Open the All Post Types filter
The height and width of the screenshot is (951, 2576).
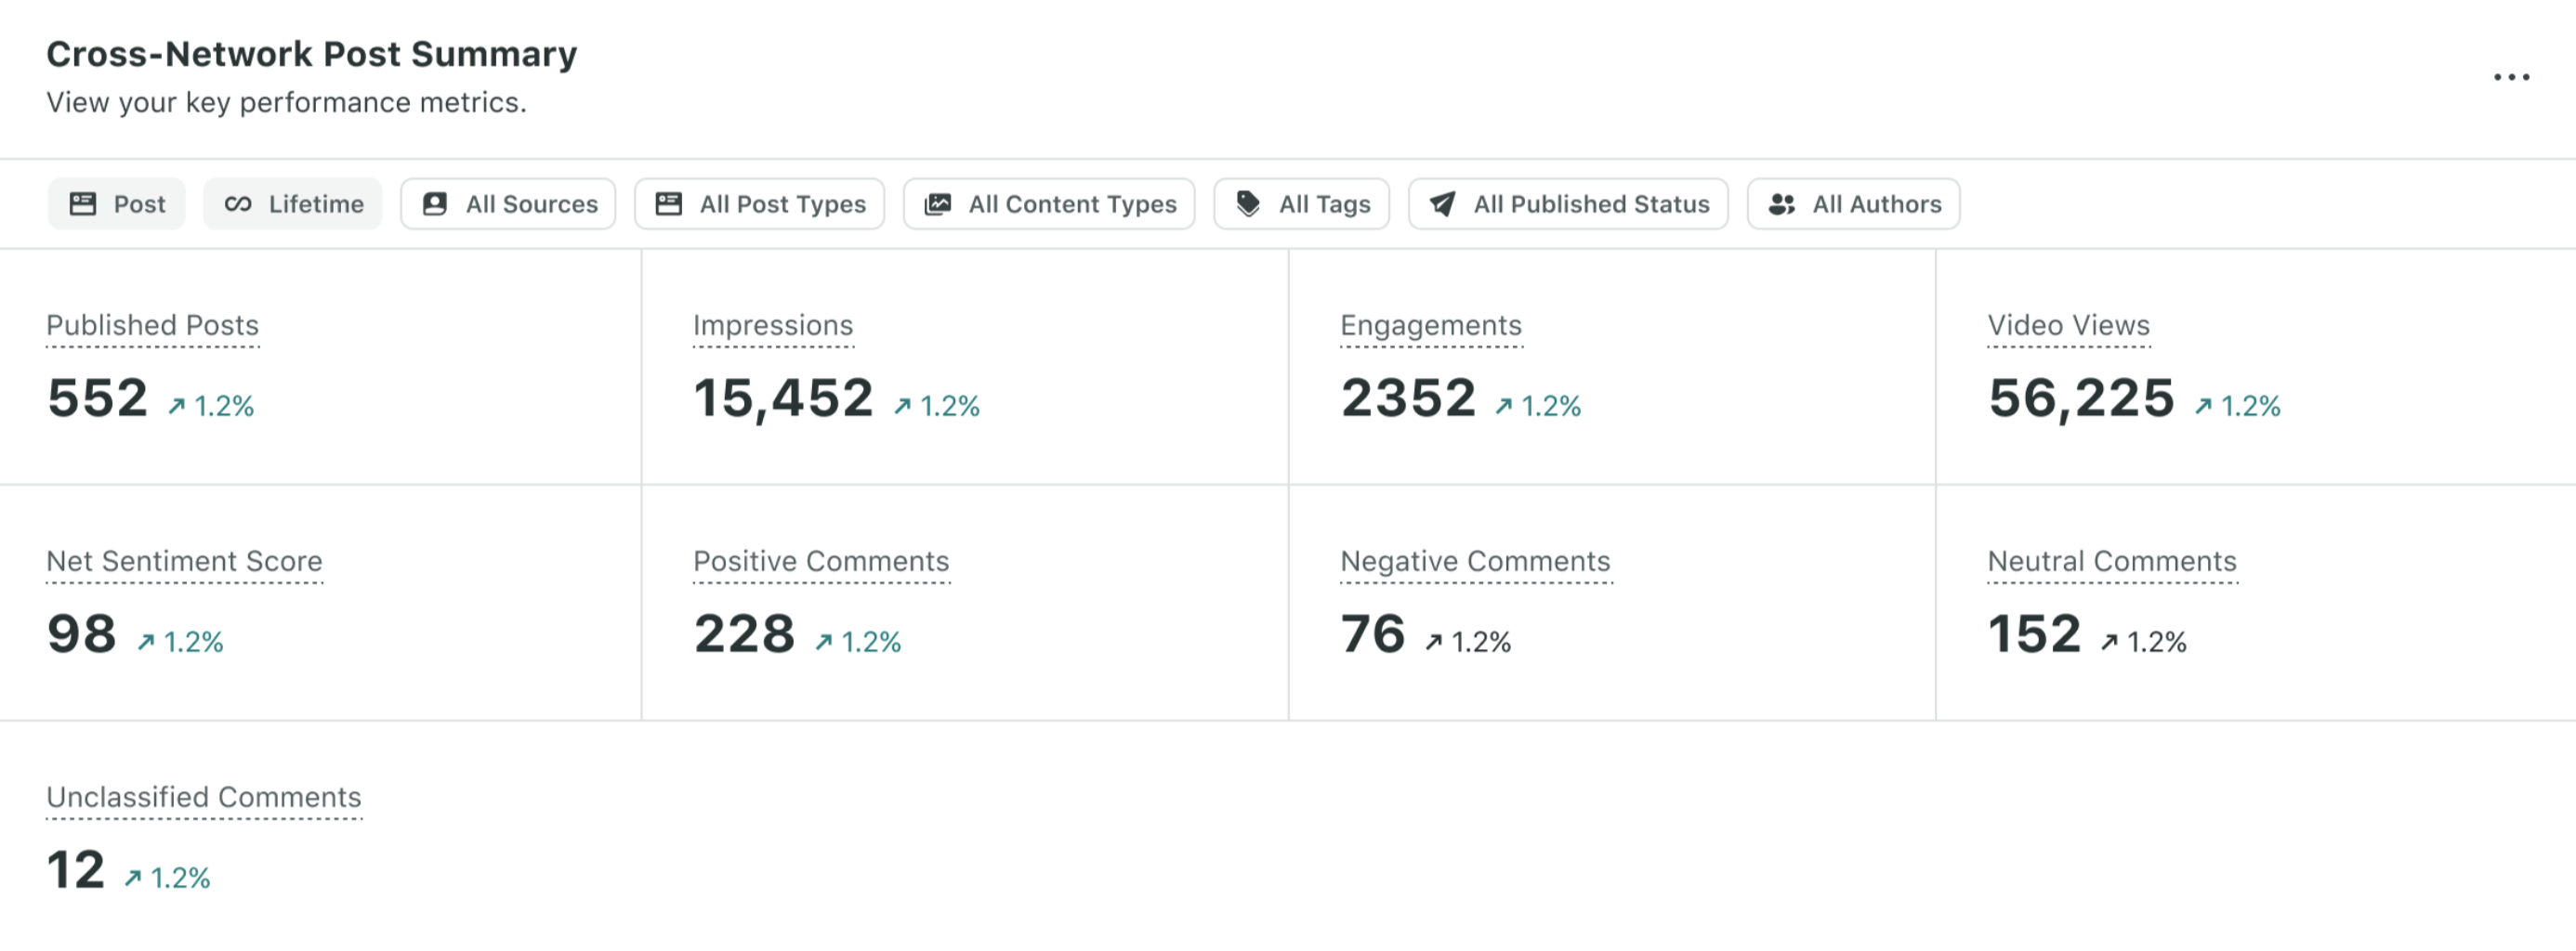759,203
